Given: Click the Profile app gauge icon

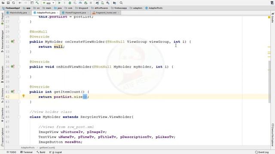Looking at the screenshot, I should pyautogui.click(x=80, y=3).
